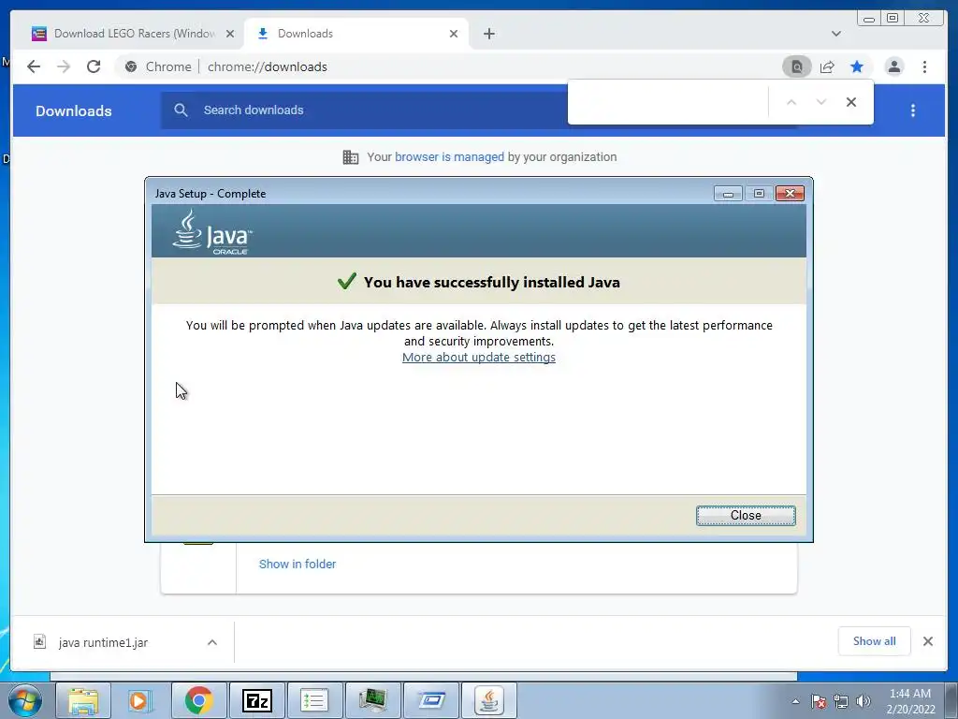Viewport: 958px width, 719px height.
Task: Dismiss the downloads shelf with X
Action: pos(928,640)
